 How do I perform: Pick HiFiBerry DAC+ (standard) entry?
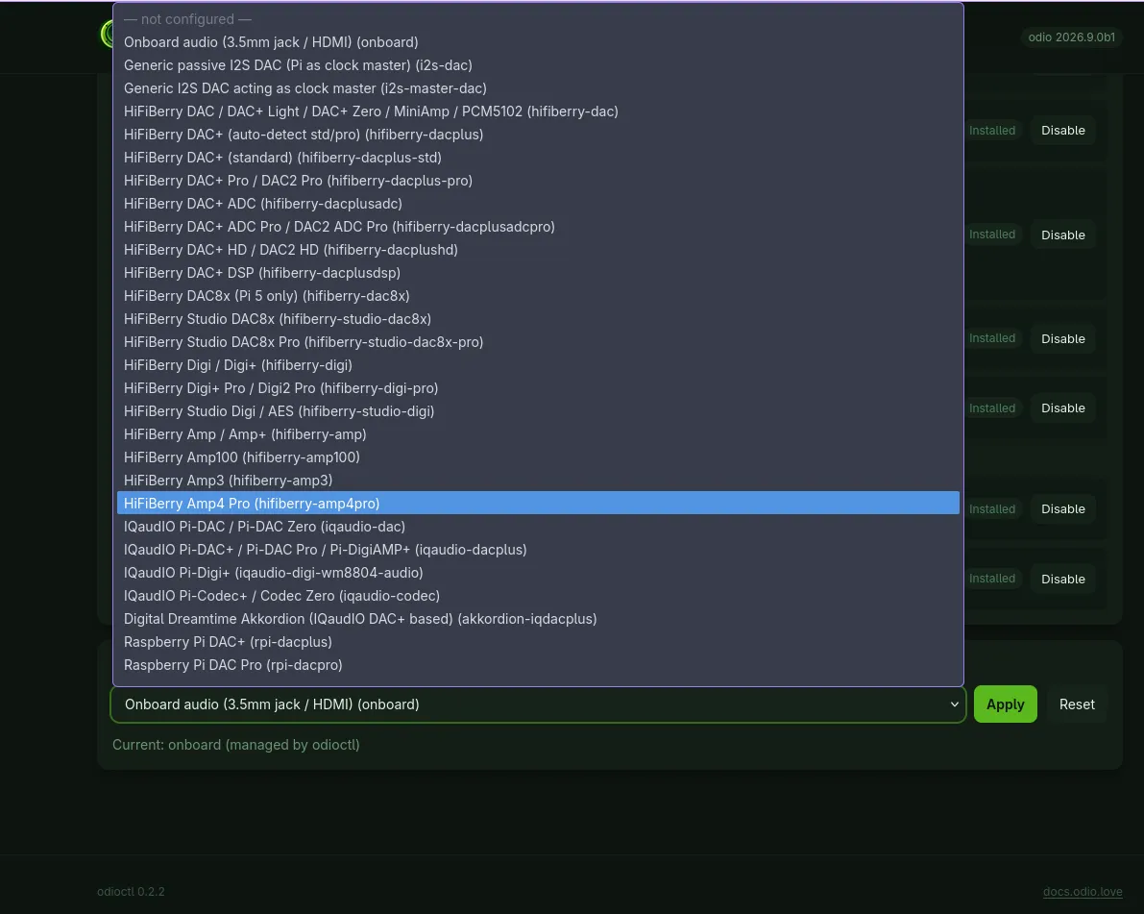[x=538, y=158]
